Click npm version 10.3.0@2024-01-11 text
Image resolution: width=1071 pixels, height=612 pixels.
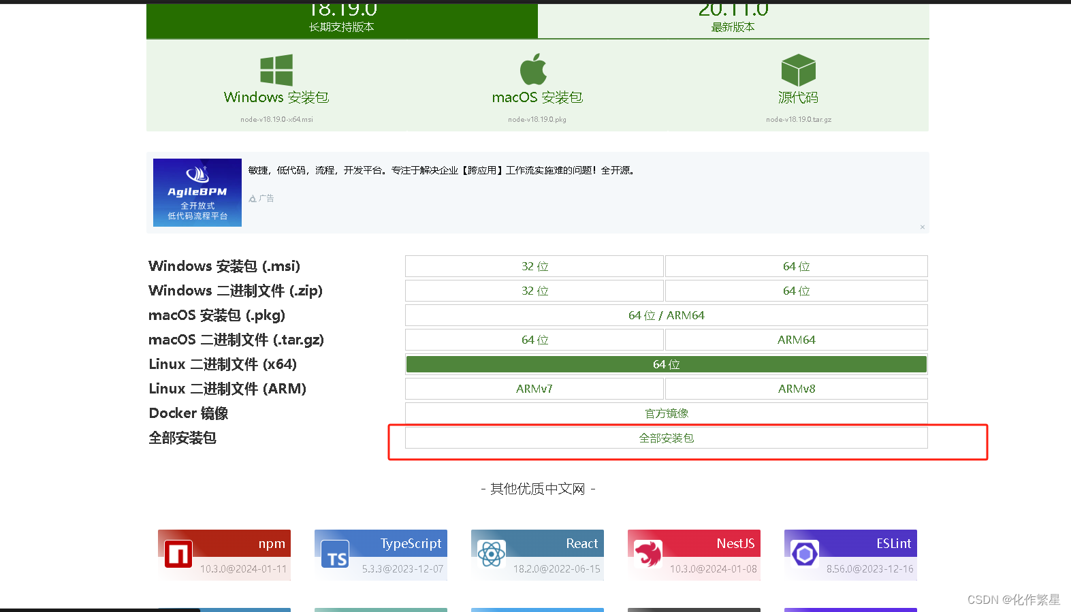click(x=244, y=569)
